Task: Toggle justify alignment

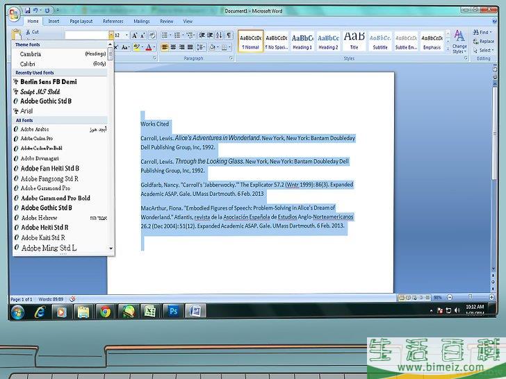Action: pyautogui.click(x=190, y=47)
